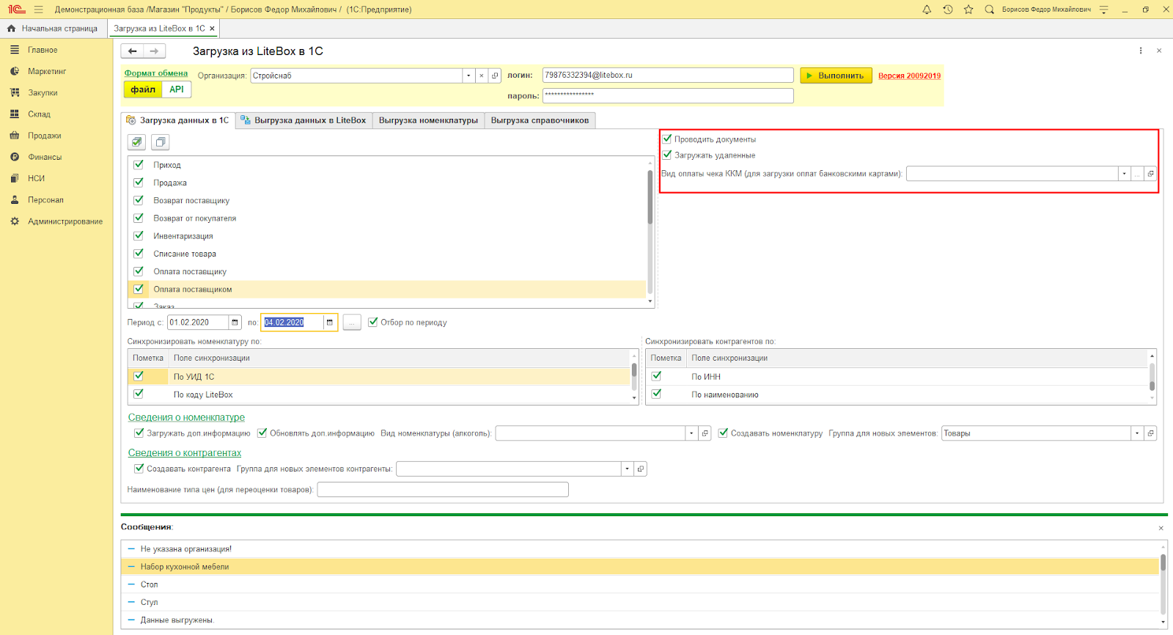
Task: Choose Вид оплаты чека ККМ ellipsis button
Action: coord(1137,174)
